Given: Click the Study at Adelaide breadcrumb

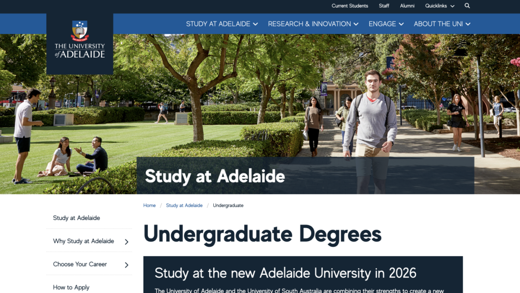Looking at the screenshot, I should pos(184,206).
